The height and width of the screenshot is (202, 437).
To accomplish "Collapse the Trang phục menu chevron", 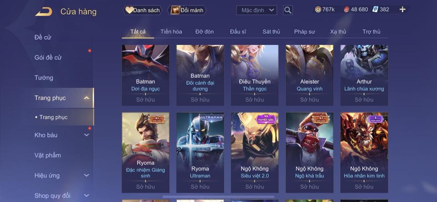I will pos(86,98).
